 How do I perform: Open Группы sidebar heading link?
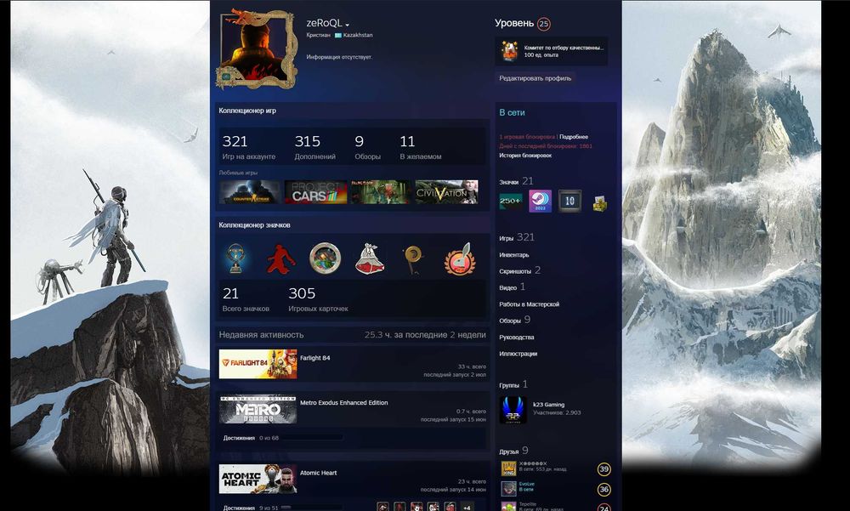coord(513,384)
